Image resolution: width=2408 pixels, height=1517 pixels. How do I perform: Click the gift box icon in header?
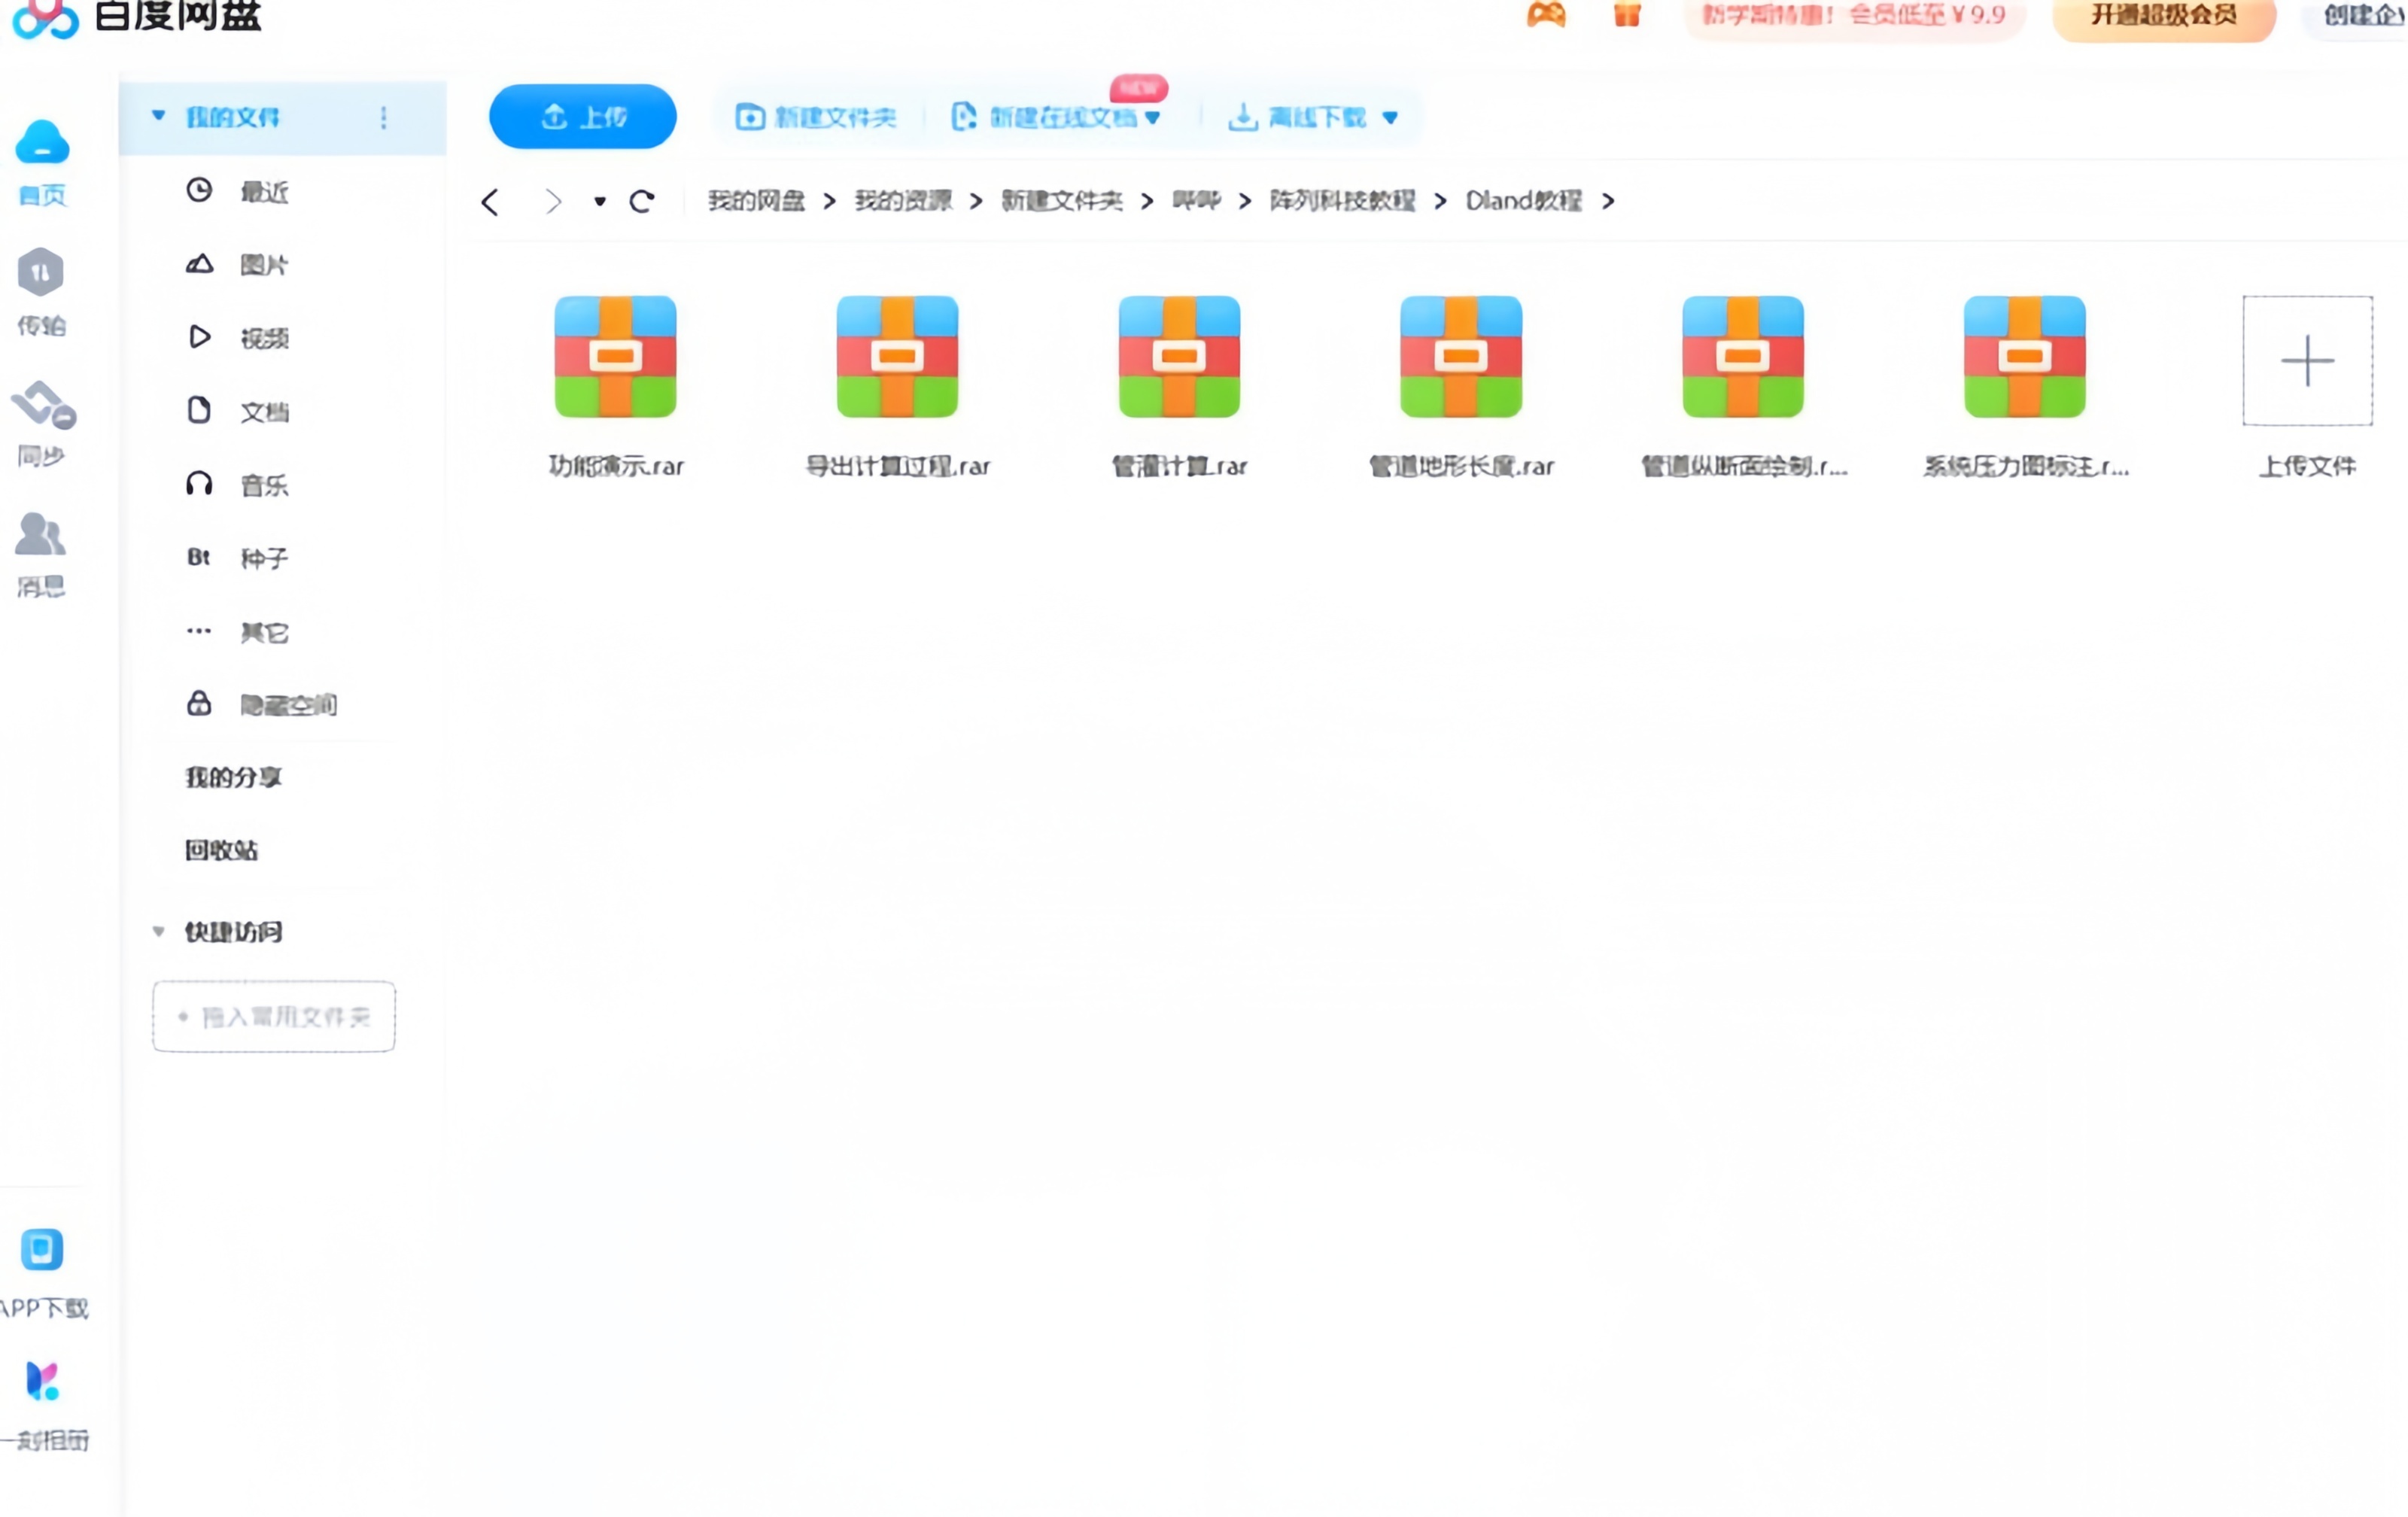click(1627, 15)
